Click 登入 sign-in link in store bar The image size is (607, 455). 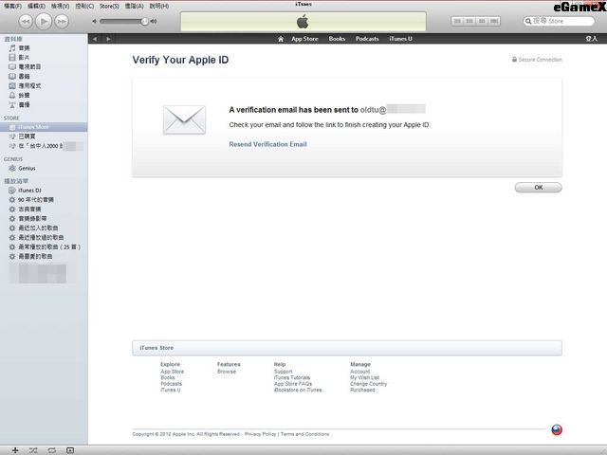[x=591, y=39]
